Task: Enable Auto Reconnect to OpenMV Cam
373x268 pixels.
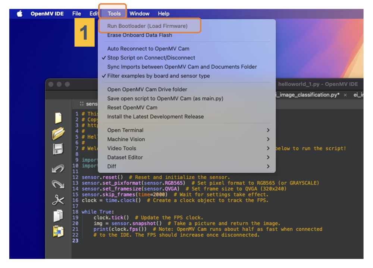Action: [148, 49]
